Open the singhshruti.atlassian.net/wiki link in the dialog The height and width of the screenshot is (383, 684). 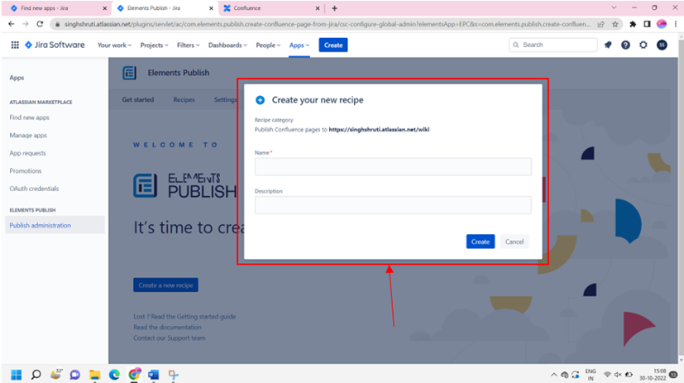coord(379,130)
